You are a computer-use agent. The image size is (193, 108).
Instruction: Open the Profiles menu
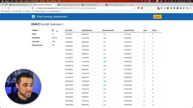coord(42,1)
